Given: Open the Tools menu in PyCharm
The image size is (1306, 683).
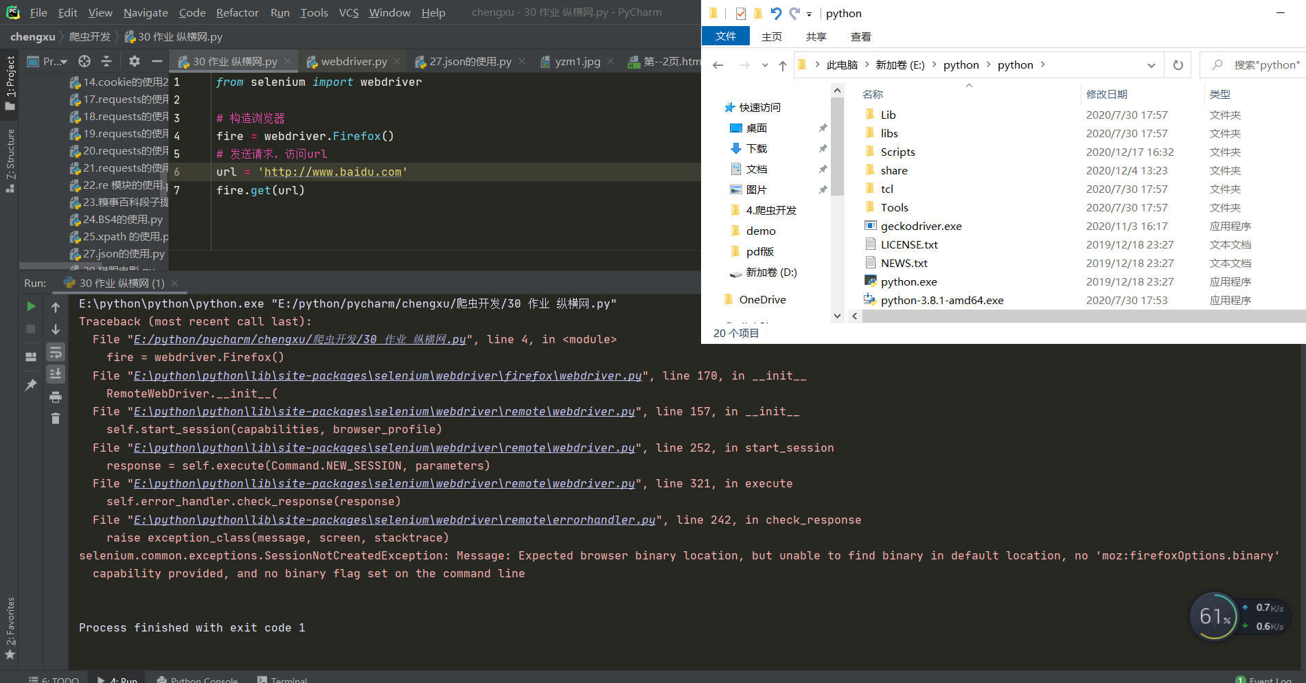Looking at the screenshot, I should (314, 12).
